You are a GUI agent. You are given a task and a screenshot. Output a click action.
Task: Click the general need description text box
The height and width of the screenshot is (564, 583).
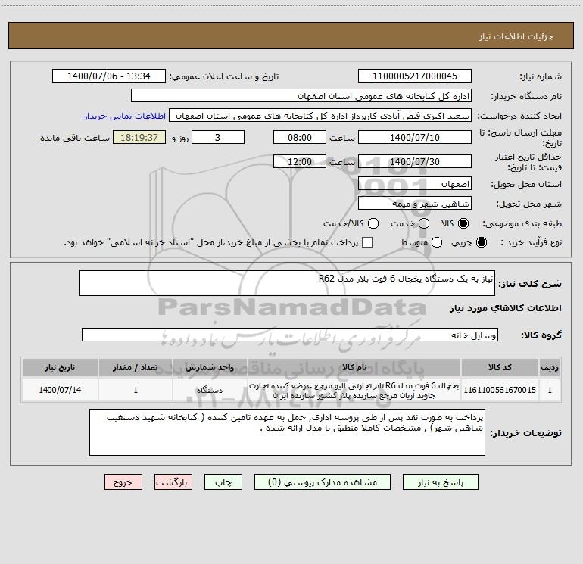pyautogui.click(x=287, y=283)
